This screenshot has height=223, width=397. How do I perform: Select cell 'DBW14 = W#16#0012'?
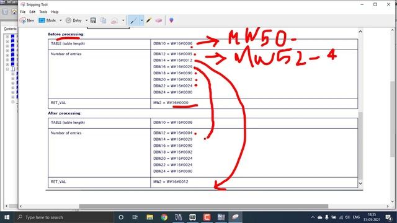[172, 60]
